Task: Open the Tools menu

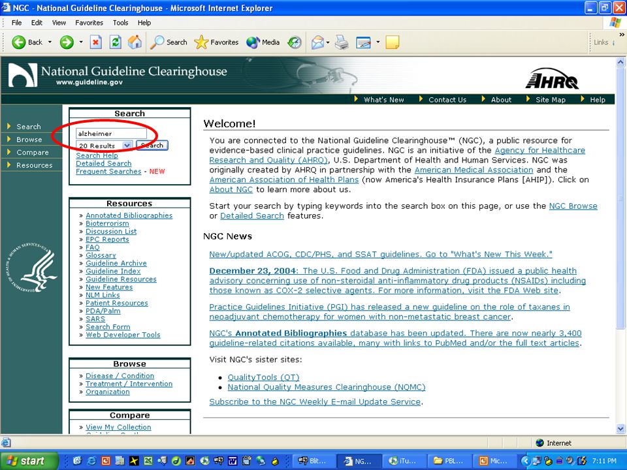Action: click(x=120, y=23)
